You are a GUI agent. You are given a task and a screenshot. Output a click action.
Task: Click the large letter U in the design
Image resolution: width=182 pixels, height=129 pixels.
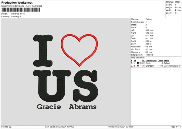52,86
